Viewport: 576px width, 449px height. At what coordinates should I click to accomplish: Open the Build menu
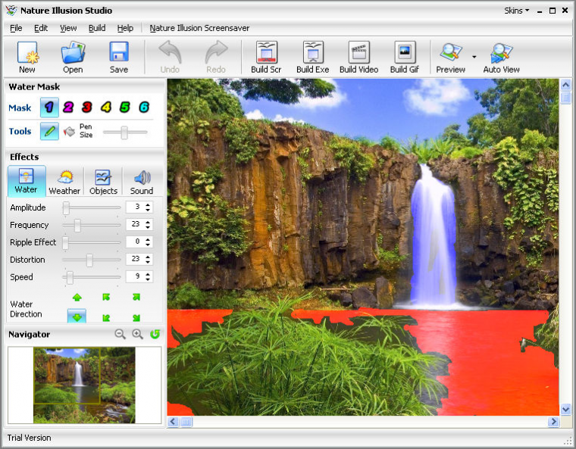click(97, 28)
